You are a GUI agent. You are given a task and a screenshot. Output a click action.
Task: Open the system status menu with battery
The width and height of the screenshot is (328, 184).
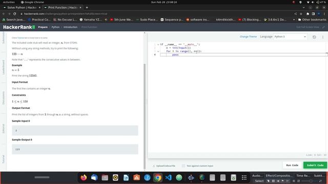point(322,2)
